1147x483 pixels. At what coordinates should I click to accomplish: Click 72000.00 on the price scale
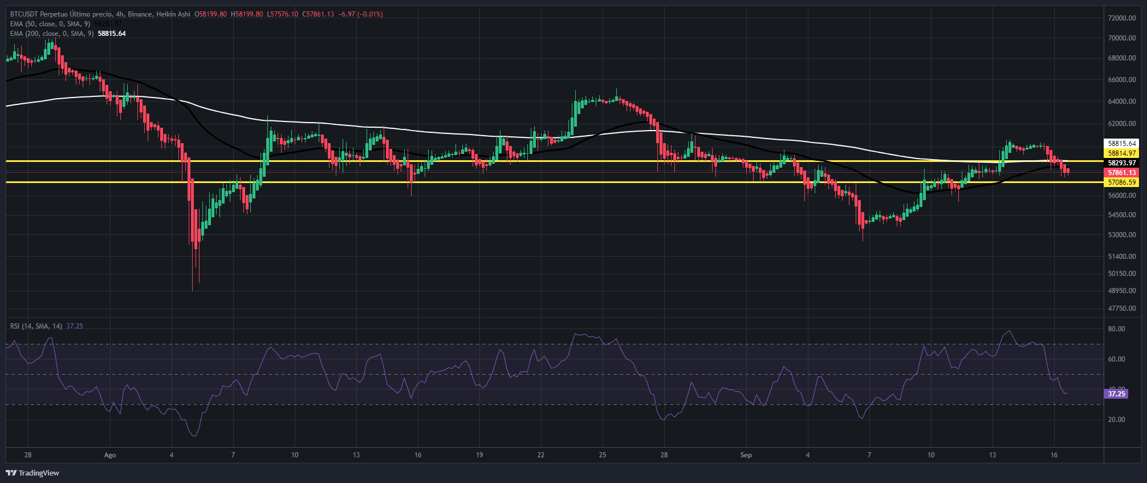click(x=1121, y=18)
